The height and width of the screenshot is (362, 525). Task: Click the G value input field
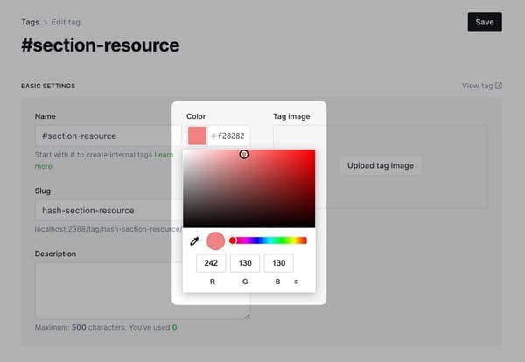click(245, 263)
